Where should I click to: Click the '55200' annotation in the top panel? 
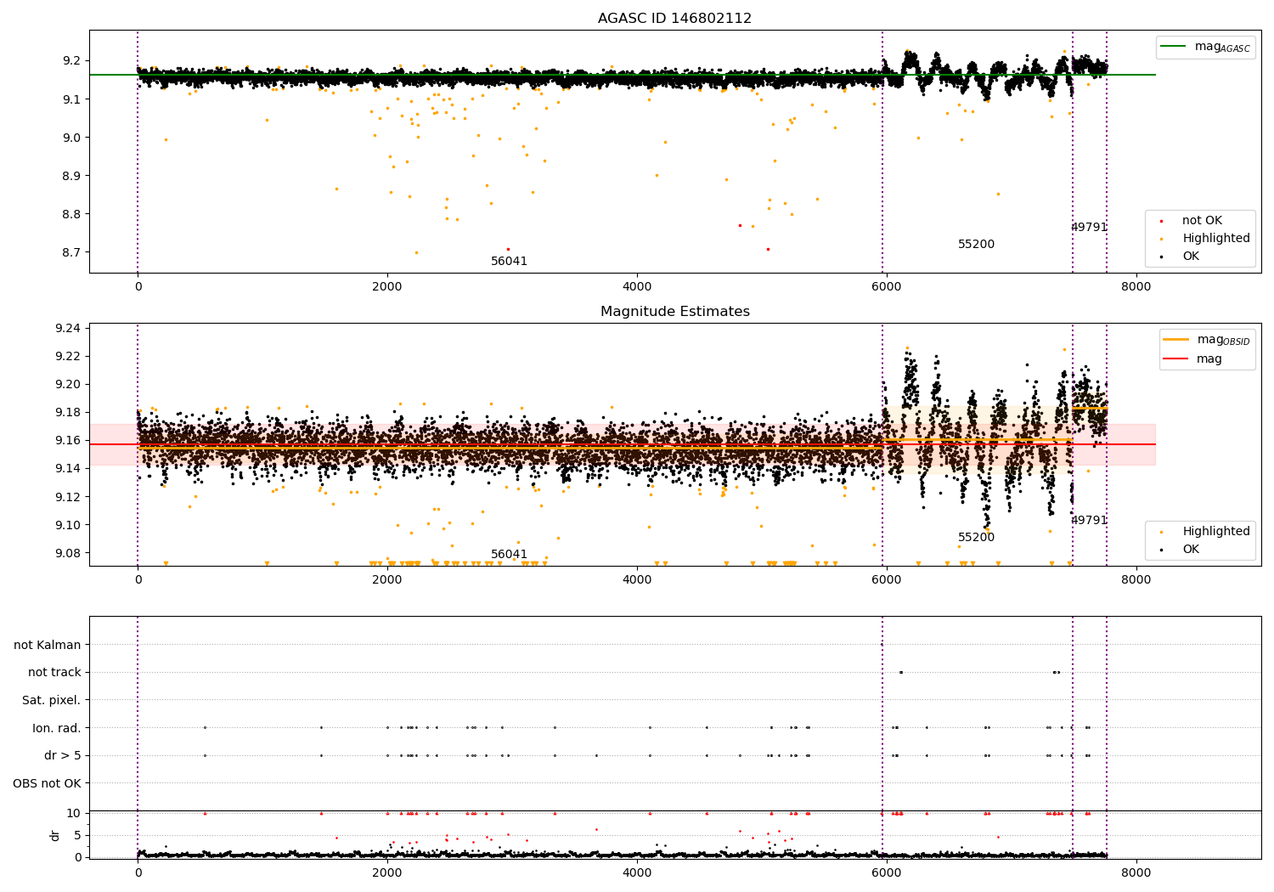(976, 245)
